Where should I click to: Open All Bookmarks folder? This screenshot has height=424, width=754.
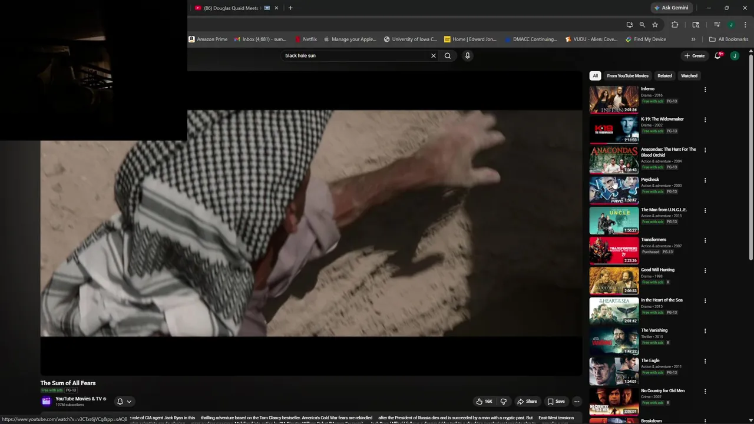(x=729, y=39)
